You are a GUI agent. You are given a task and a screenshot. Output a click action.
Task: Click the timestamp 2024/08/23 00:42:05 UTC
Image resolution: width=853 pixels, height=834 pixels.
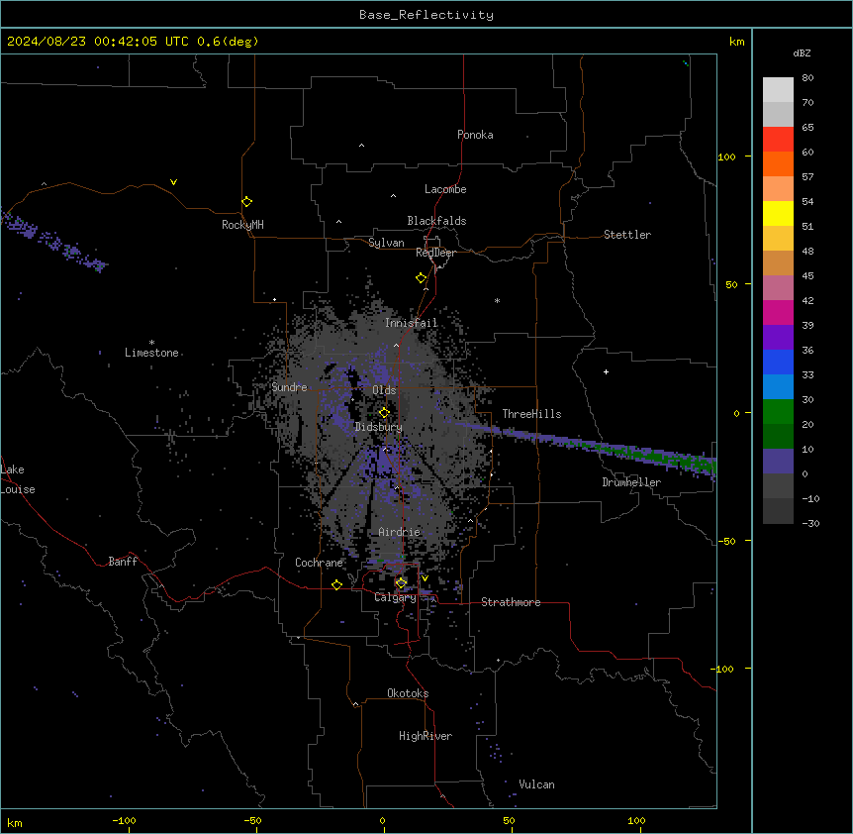coord(98,42)
